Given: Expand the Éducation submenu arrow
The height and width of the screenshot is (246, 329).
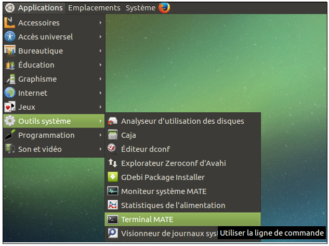Looking at the screenshot, I should click(x=101, y=65).
